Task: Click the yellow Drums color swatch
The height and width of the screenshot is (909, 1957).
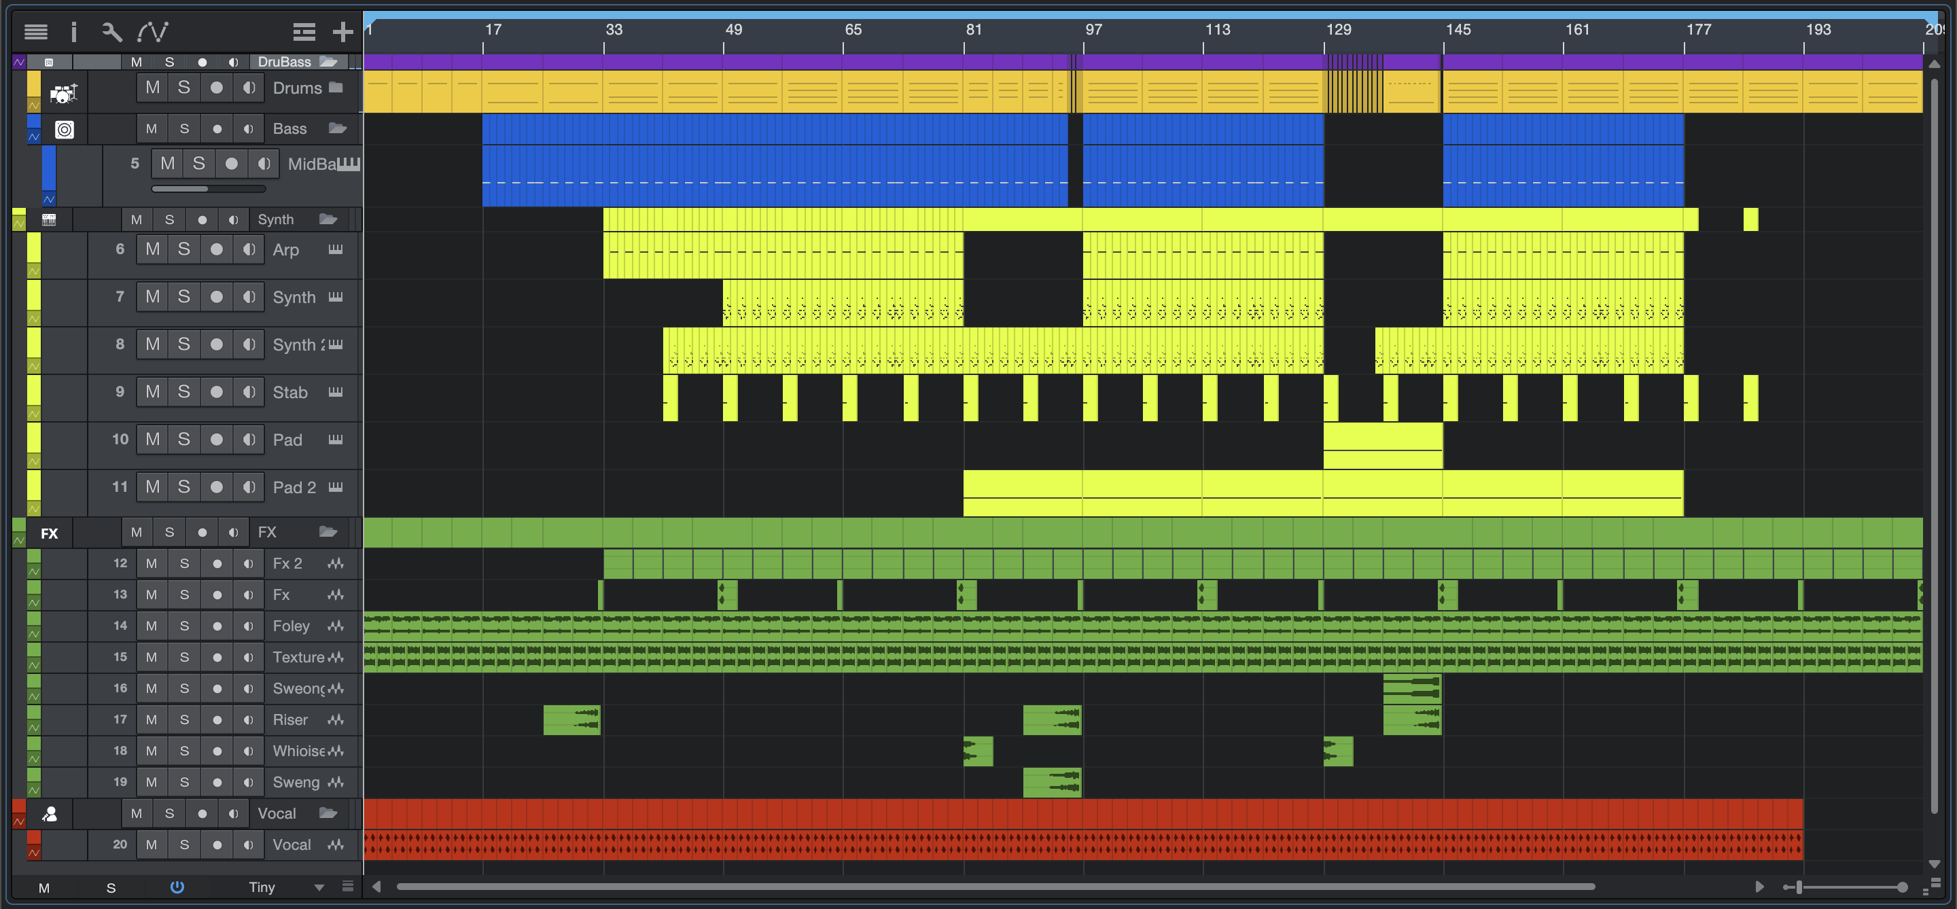Action: [33, 84]
